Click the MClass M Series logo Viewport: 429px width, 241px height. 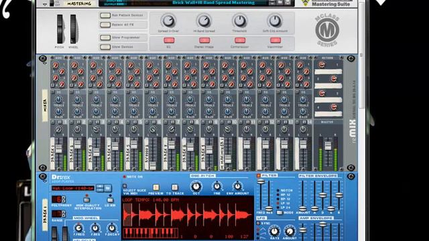coord(327,30)
